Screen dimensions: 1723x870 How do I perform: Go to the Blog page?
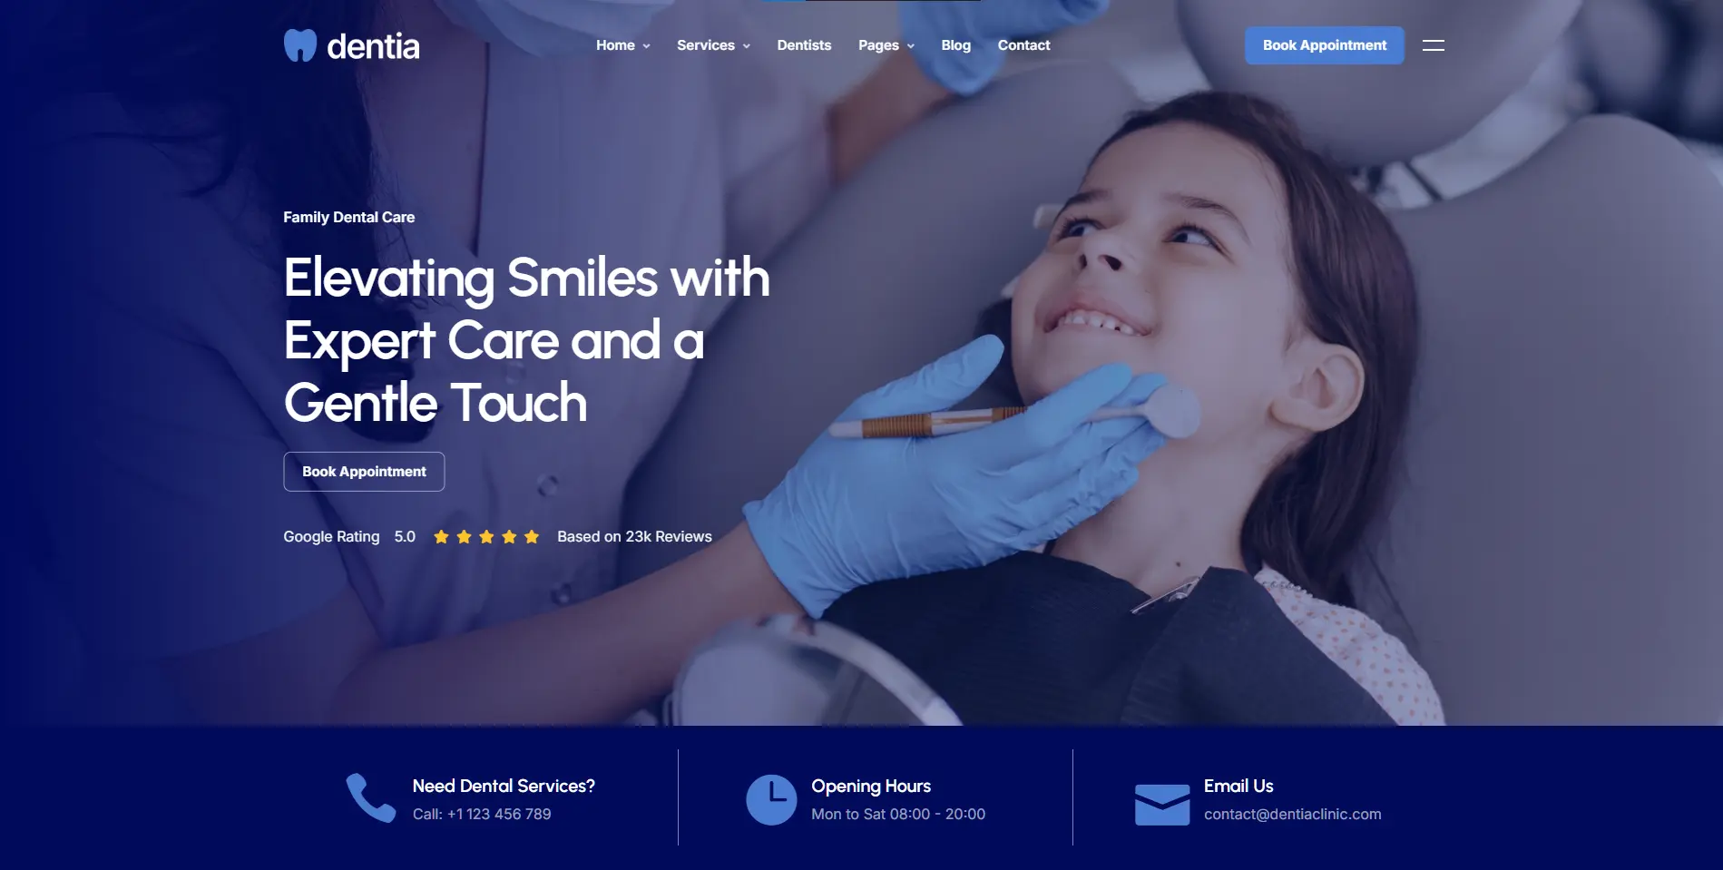(x=955, y=45)
